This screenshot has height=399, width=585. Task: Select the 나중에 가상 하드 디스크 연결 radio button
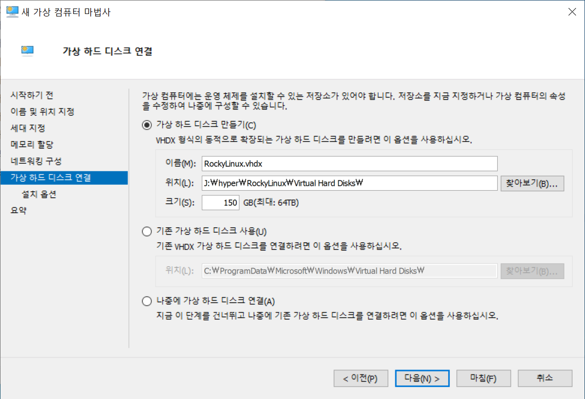pyautogui.click(x=147, y=301)
